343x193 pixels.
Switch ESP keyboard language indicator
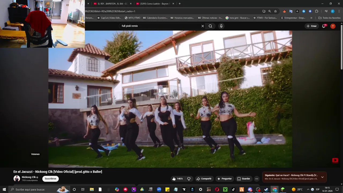click(318, 190)
